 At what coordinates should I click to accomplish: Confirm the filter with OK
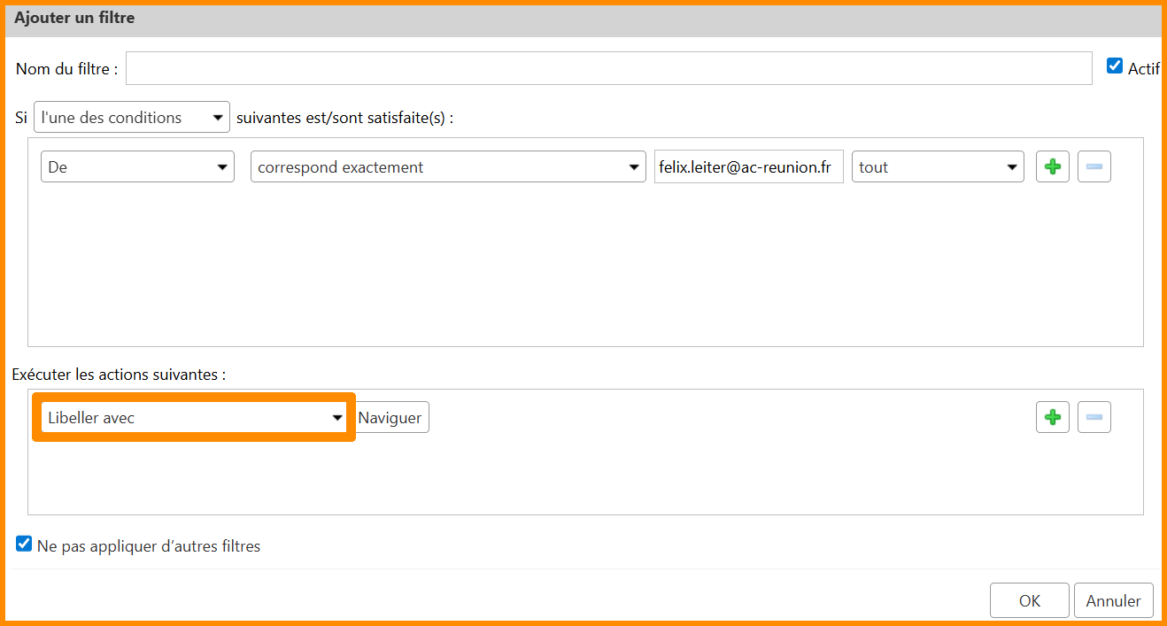pyautogui.click(x=1029, y=600)
